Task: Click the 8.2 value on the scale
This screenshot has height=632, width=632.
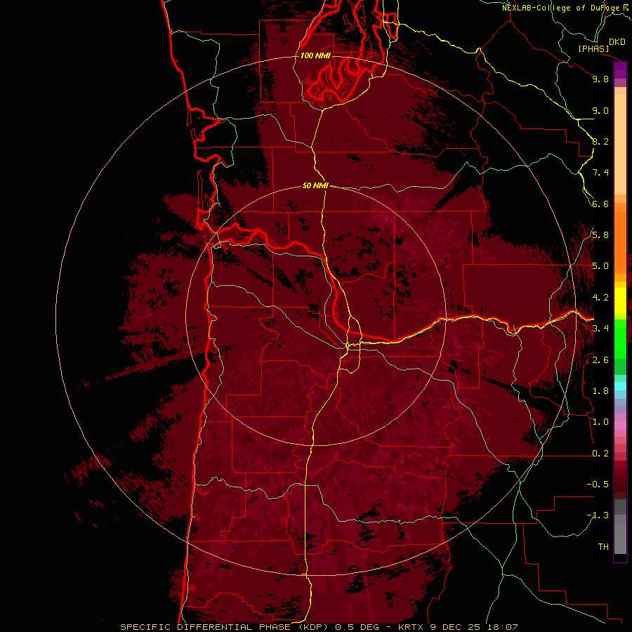Action: coord(600,141)
